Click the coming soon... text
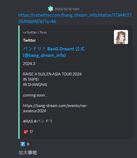The image size is (137, 158). pos(35,95)
